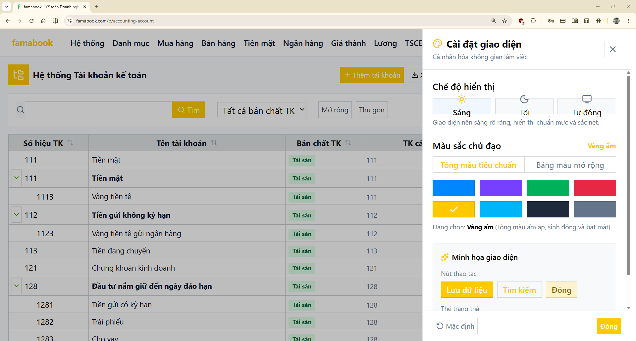Switch to Tông màu tiêu chuẩn tab
Image resolution: width=636 pixels, height=341 pixels.
point(478,165)
